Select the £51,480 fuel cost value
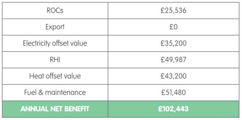Viewport: 242px width, 120px height. click(173, 93)
